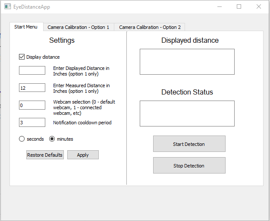Click Stop Detection
Image resolution: width=270 pixels, height=221 pixels.
189,165
